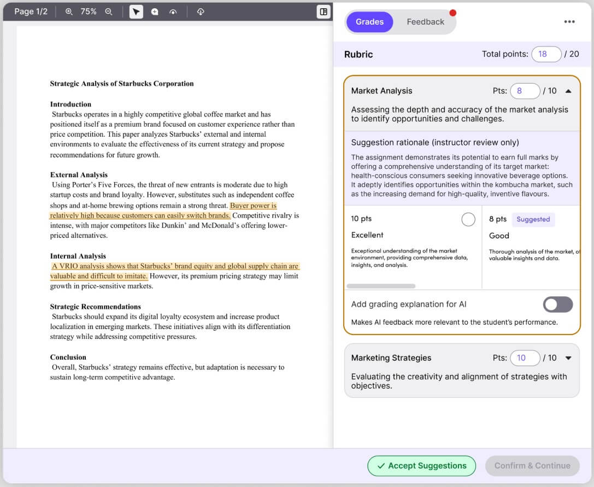Image resolution: width=594 pixels, height=487 pixels.
Task: Switch to the Grades tab
Action: [369, 22]
